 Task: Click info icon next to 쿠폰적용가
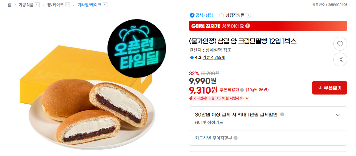(x=242, y=90)
